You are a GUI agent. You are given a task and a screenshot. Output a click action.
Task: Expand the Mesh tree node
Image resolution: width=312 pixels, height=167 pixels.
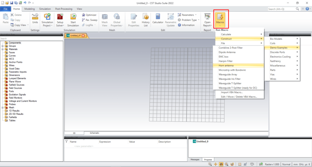[2, 107]
